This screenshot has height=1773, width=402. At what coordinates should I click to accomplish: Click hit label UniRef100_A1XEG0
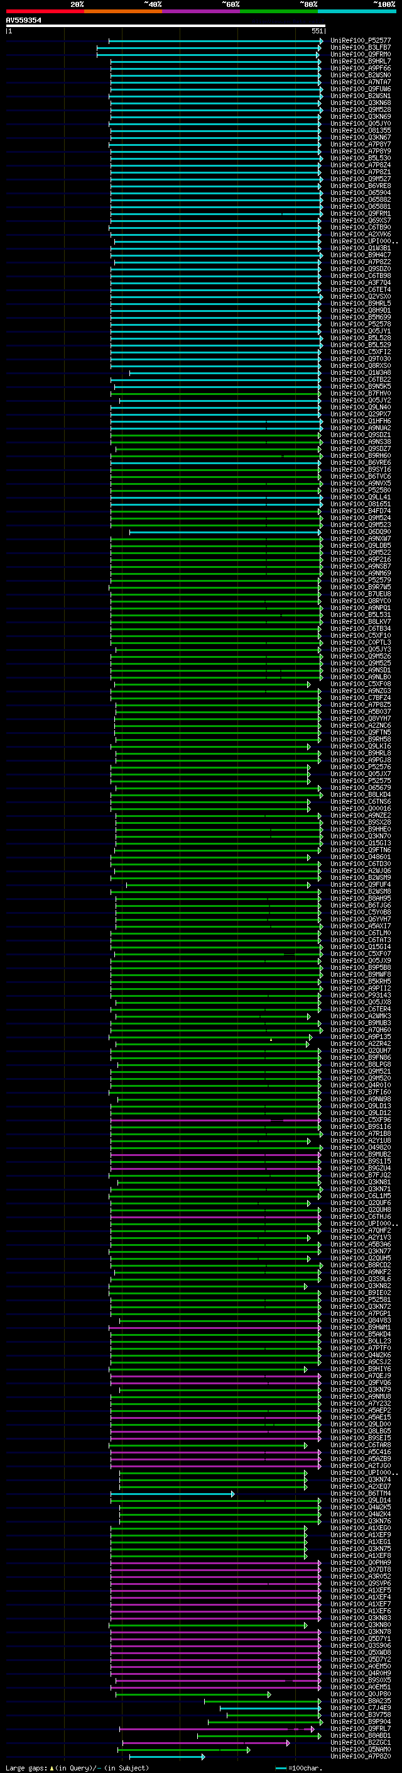(361, 1528)
